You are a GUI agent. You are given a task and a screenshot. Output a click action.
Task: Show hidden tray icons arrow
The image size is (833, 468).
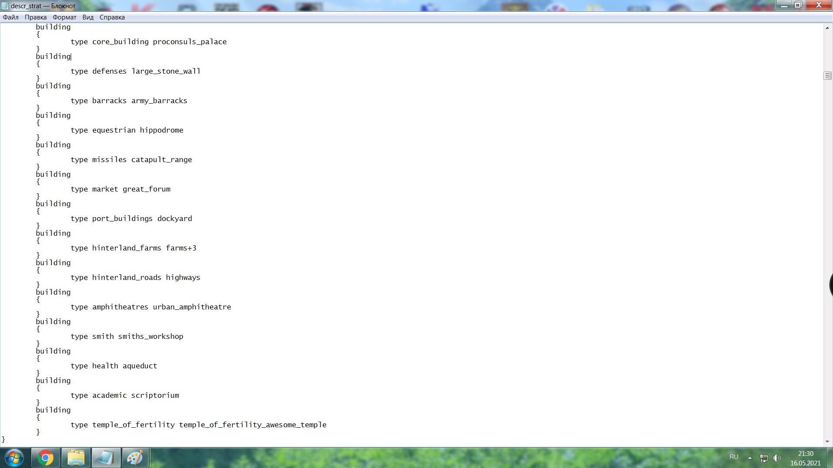coord(750,458)
